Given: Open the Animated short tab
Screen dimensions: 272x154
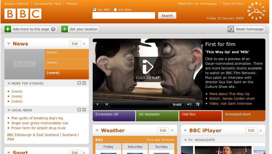Looking at the screenshot, I should point(244,116).
